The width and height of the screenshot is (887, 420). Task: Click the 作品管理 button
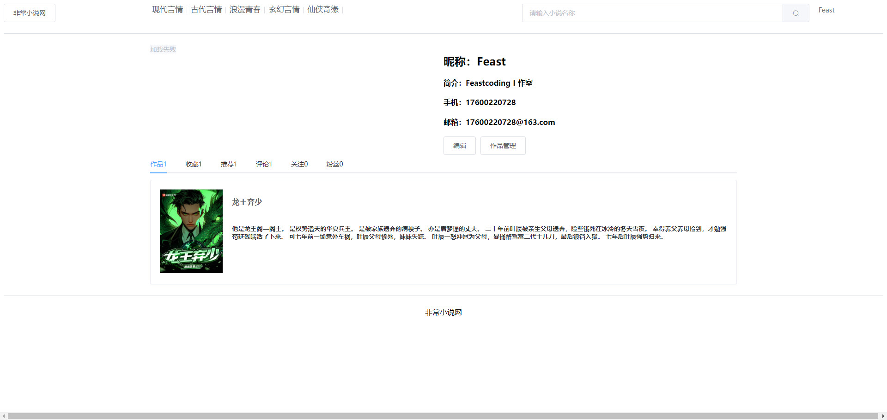pyautogui.click(x=503, y=146)
